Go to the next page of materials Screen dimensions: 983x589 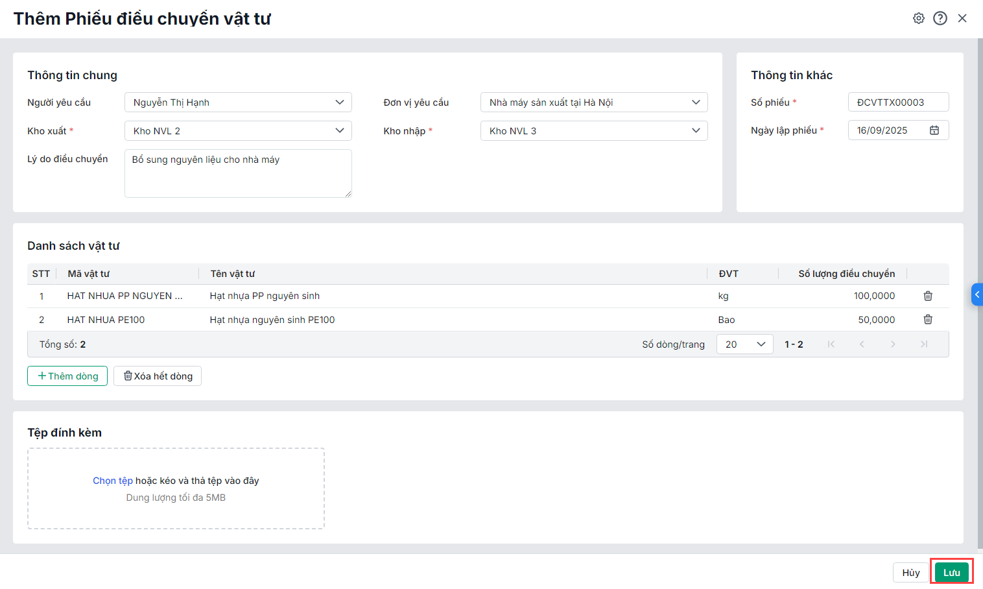tap(893, 344)
